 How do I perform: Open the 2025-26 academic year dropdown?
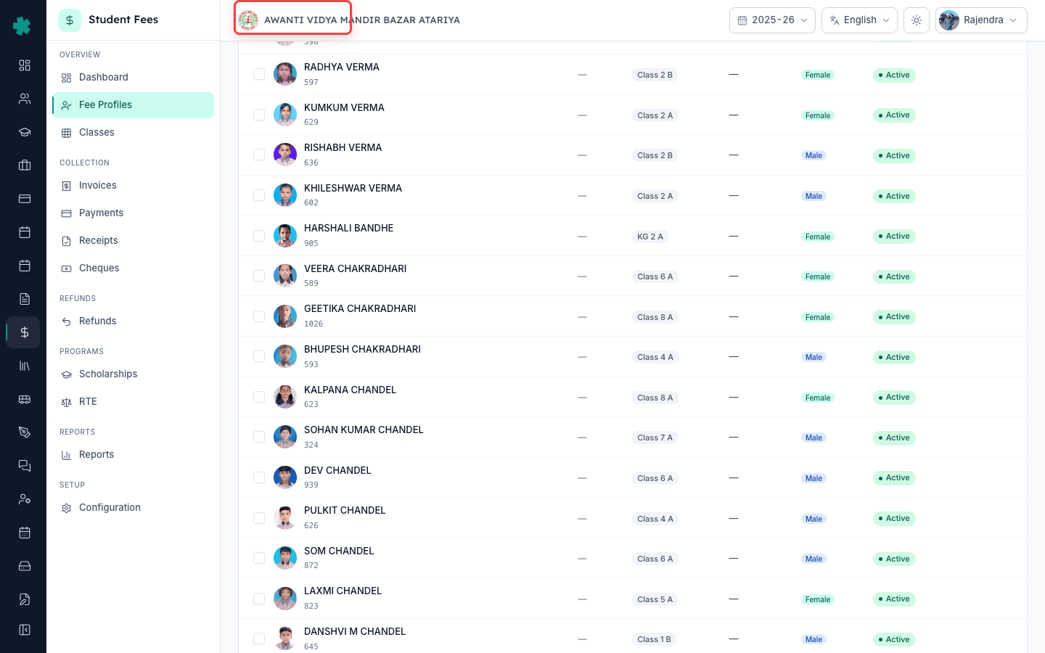coord(772,20)
